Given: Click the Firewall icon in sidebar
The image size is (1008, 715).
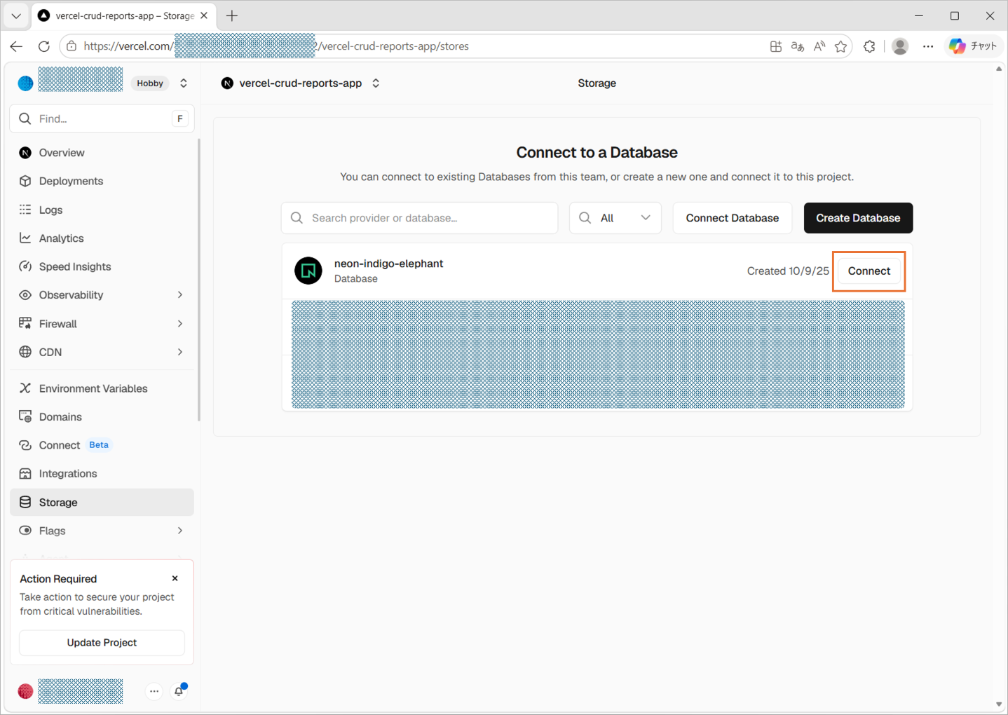Looking at the screenshot, I should pos(25,324).
